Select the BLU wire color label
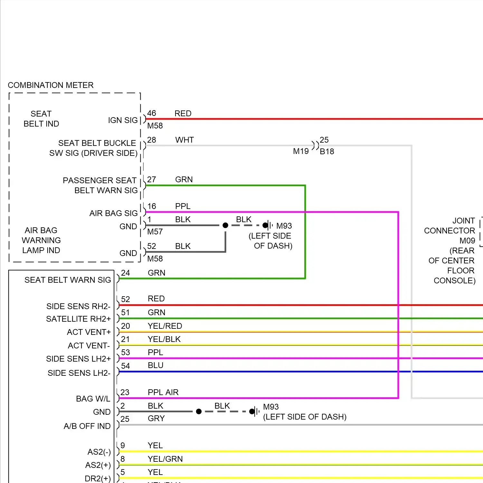Screen dimensions: 483x483 156,365
